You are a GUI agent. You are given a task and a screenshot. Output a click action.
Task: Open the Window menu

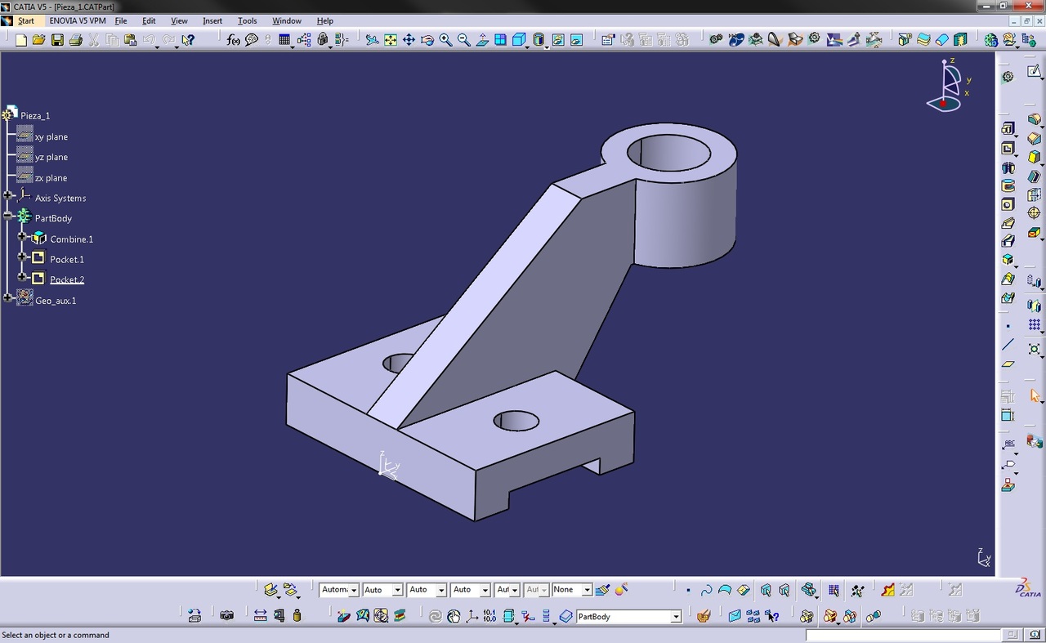point(286,20)
